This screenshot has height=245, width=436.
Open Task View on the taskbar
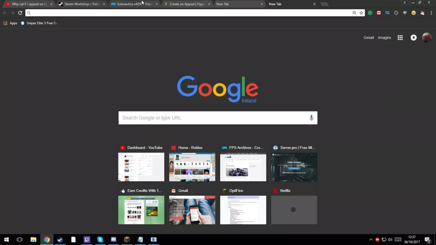click(20, 240)
